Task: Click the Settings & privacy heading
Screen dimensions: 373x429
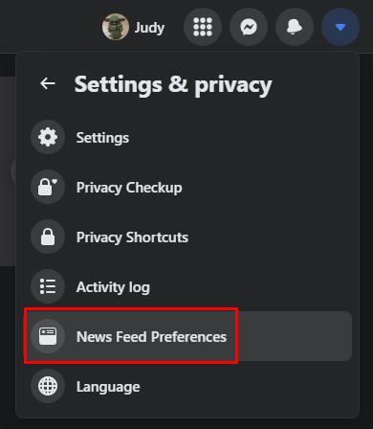Action: (x=173, y=85)
